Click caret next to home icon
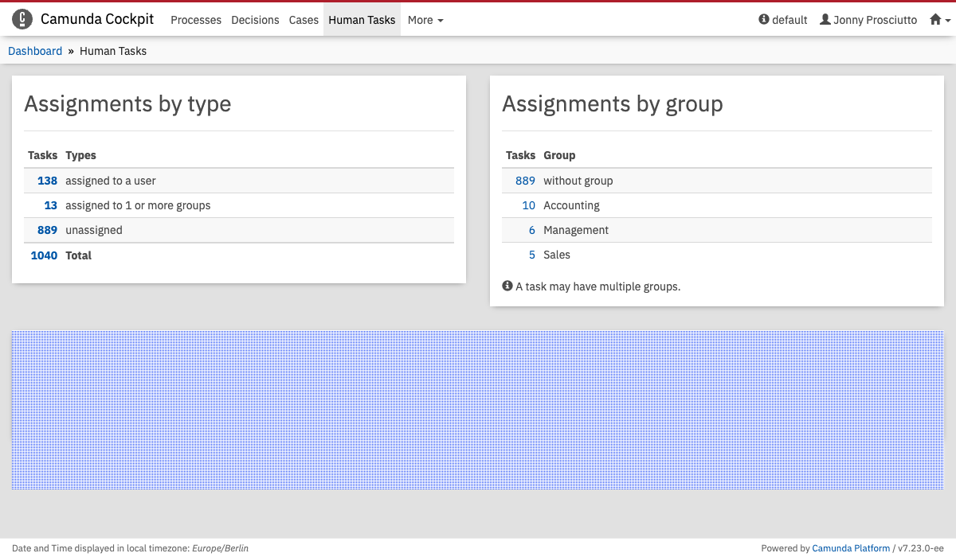956x557 pixels. point(948,21)
